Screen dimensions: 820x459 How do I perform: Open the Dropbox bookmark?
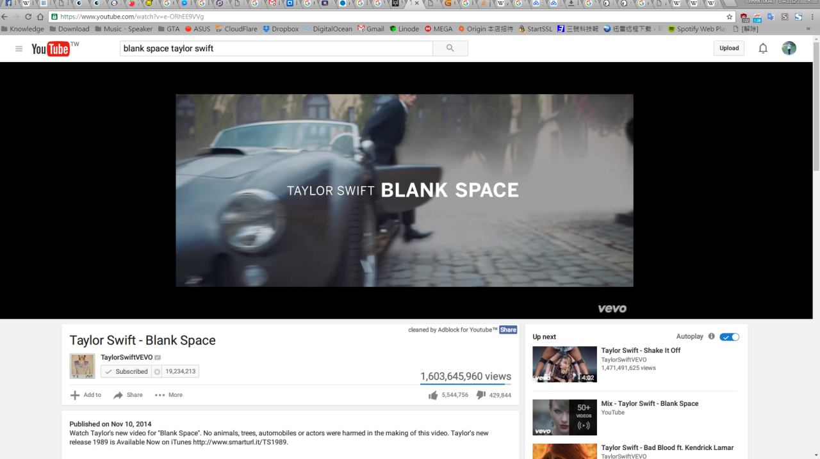coord(281,29)
